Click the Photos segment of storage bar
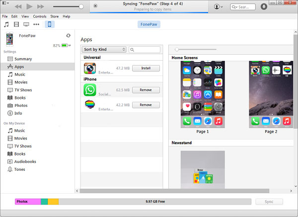The width and height of the screenshot is (298, 217). click(28, 202)
